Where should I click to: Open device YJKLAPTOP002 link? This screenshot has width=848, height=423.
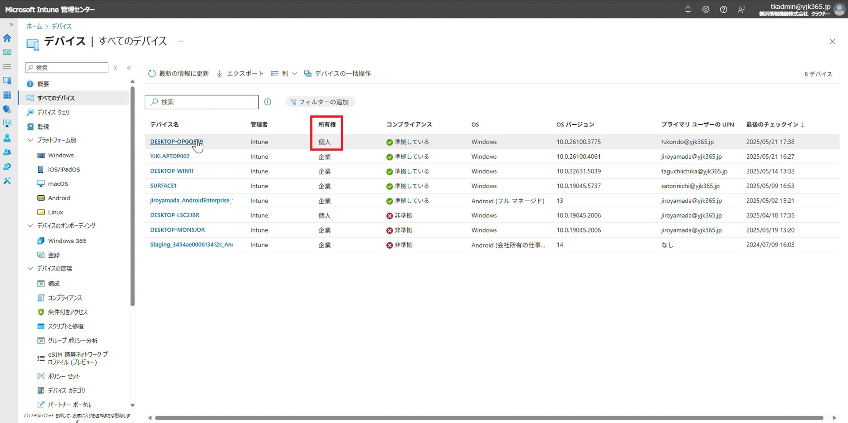[x=170, y=156]
